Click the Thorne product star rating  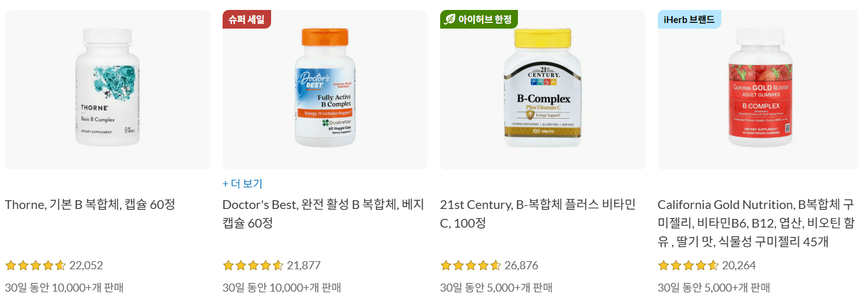pos(35,266)
